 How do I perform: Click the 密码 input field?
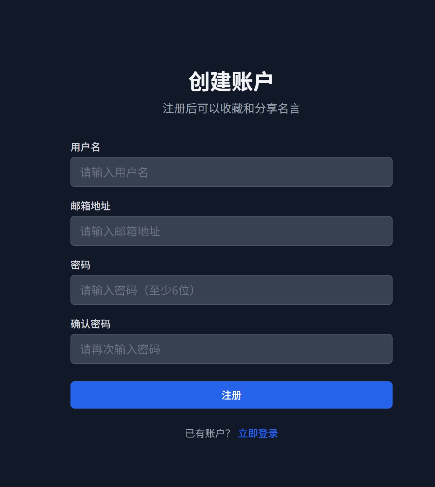(x=231, y=290)
